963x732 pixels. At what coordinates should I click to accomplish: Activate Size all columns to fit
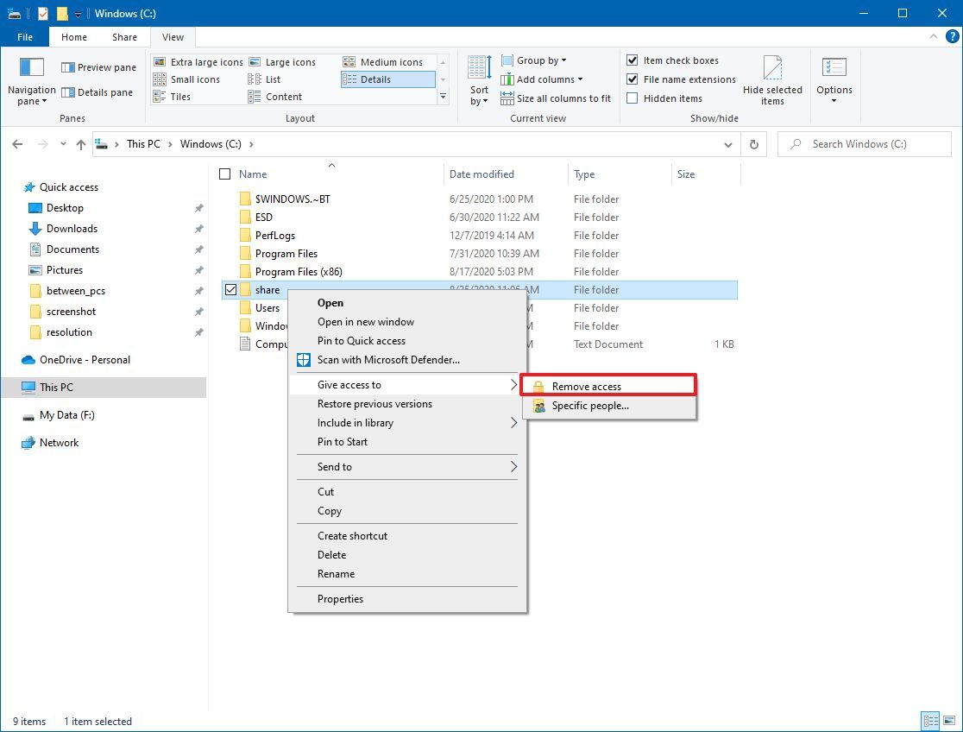pyautogui.click(x=556, y=98)
